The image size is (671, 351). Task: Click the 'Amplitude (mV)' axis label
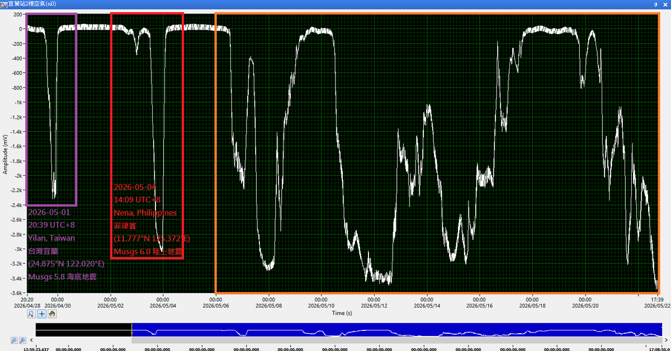tap(5, 153)
